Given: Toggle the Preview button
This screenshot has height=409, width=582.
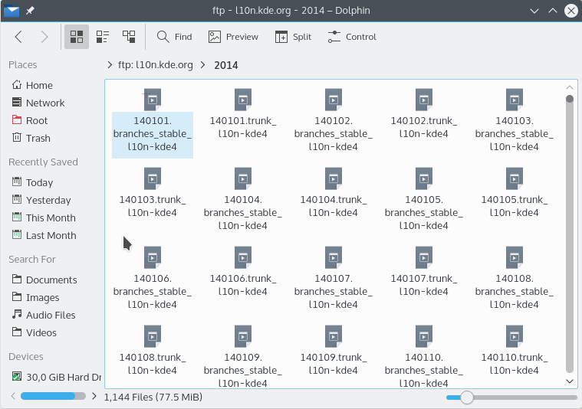Looking at the screenshot, I should [x=233, y=37].
